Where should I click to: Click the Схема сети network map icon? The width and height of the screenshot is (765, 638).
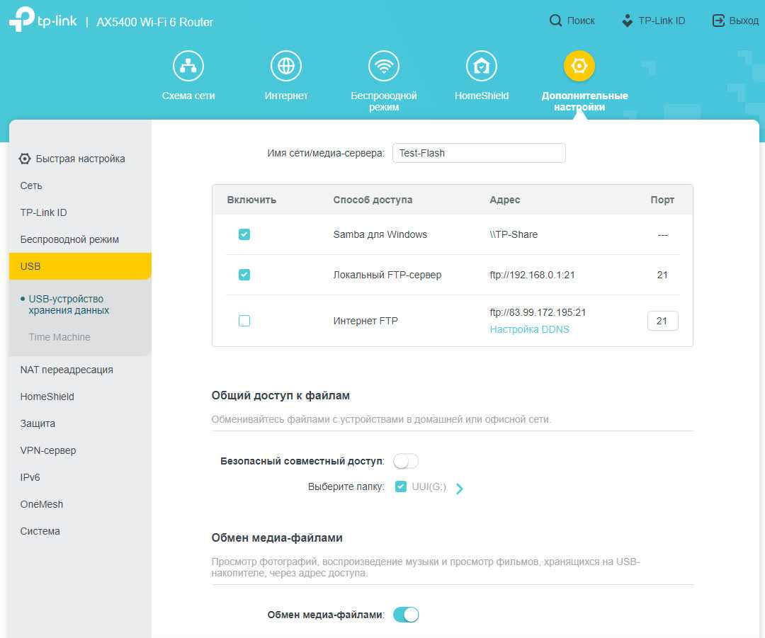188,66
